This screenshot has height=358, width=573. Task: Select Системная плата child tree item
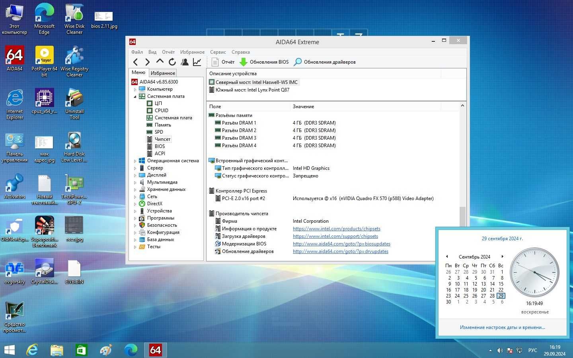[173, 117]
